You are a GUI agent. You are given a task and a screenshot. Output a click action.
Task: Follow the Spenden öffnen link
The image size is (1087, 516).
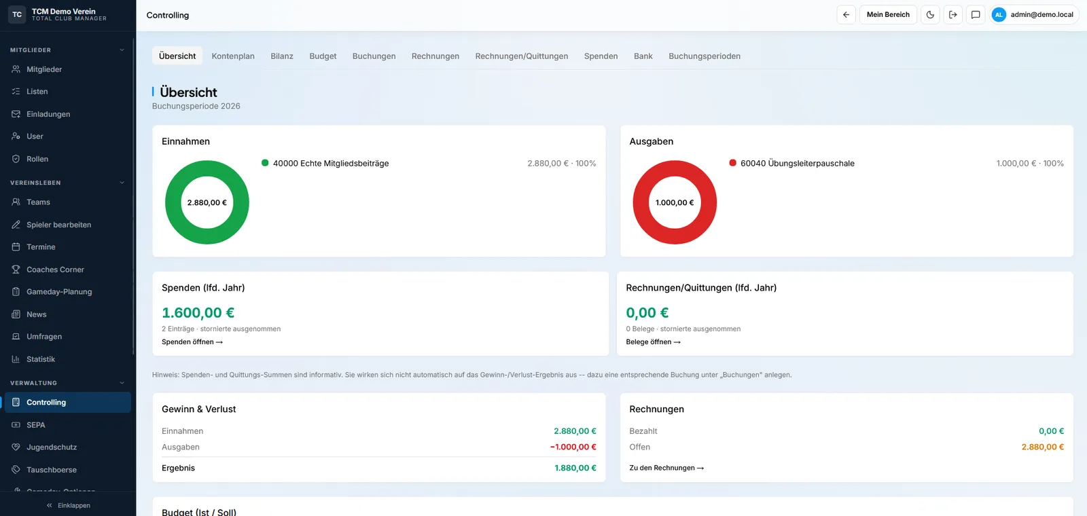(x=192, y=342)
